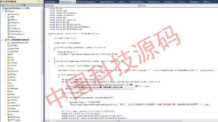Click the ASP.NET Configuration toolbar icon
The image size is (218, 122).
[x=24, y=5]
